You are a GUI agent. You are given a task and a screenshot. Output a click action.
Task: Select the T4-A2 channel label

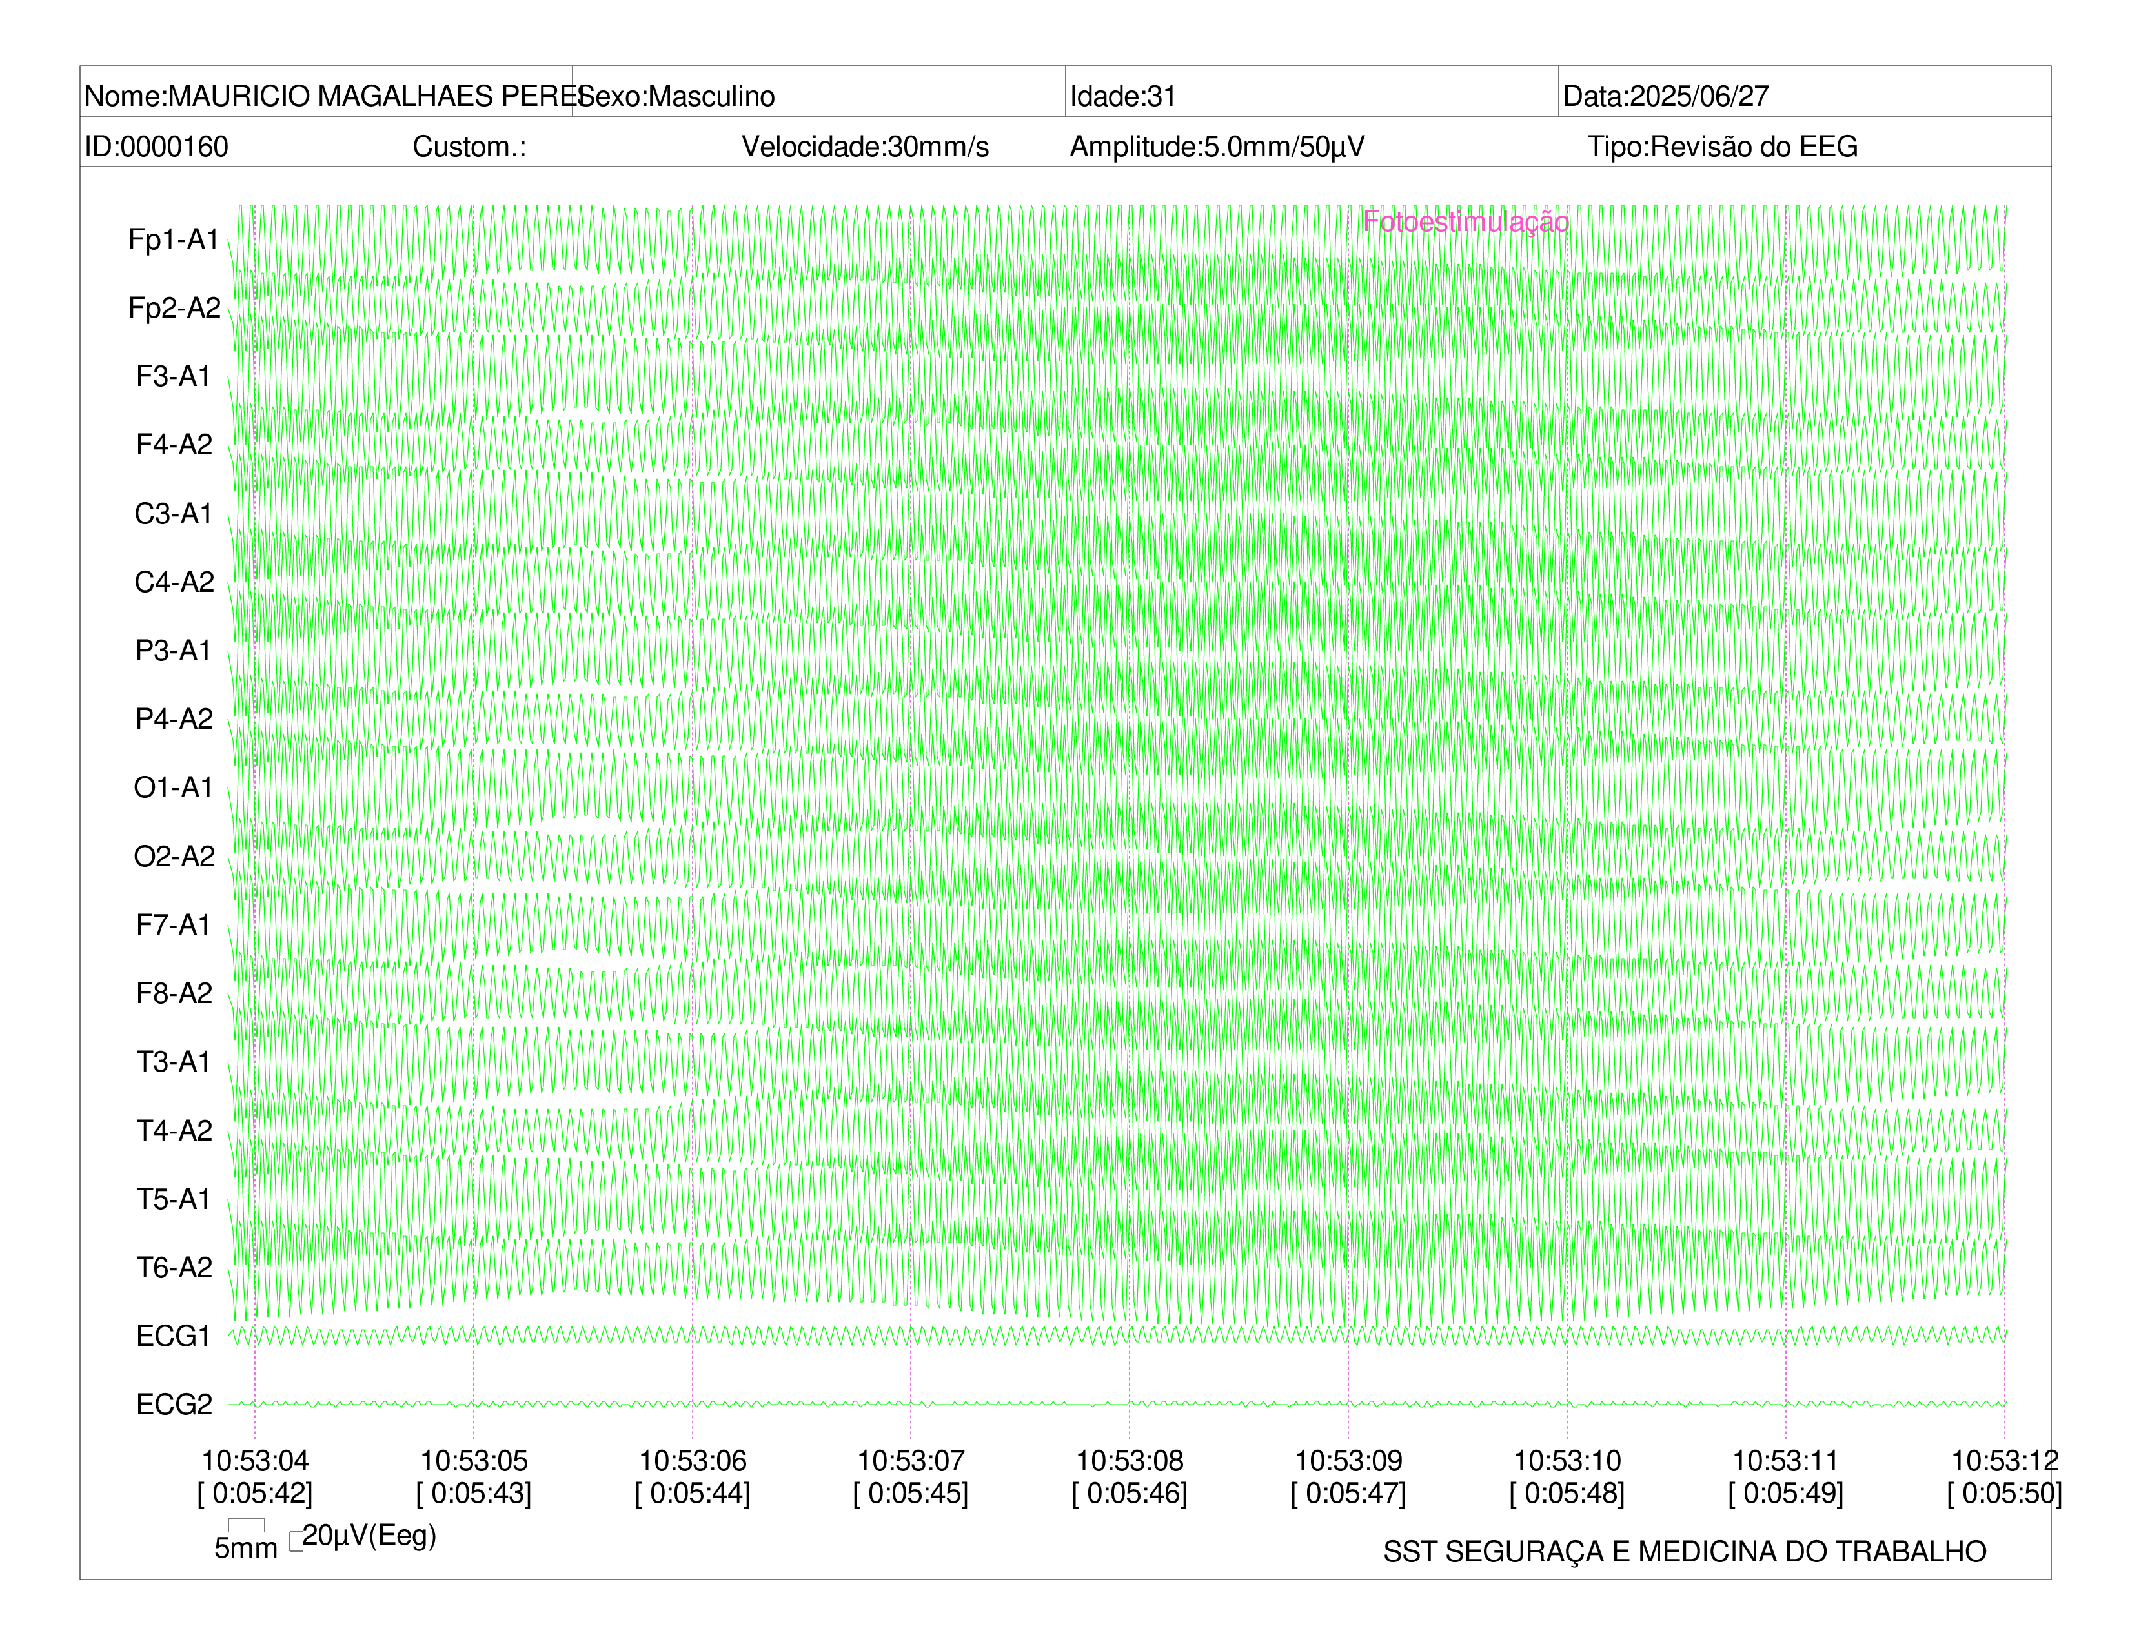[174, 1130]
